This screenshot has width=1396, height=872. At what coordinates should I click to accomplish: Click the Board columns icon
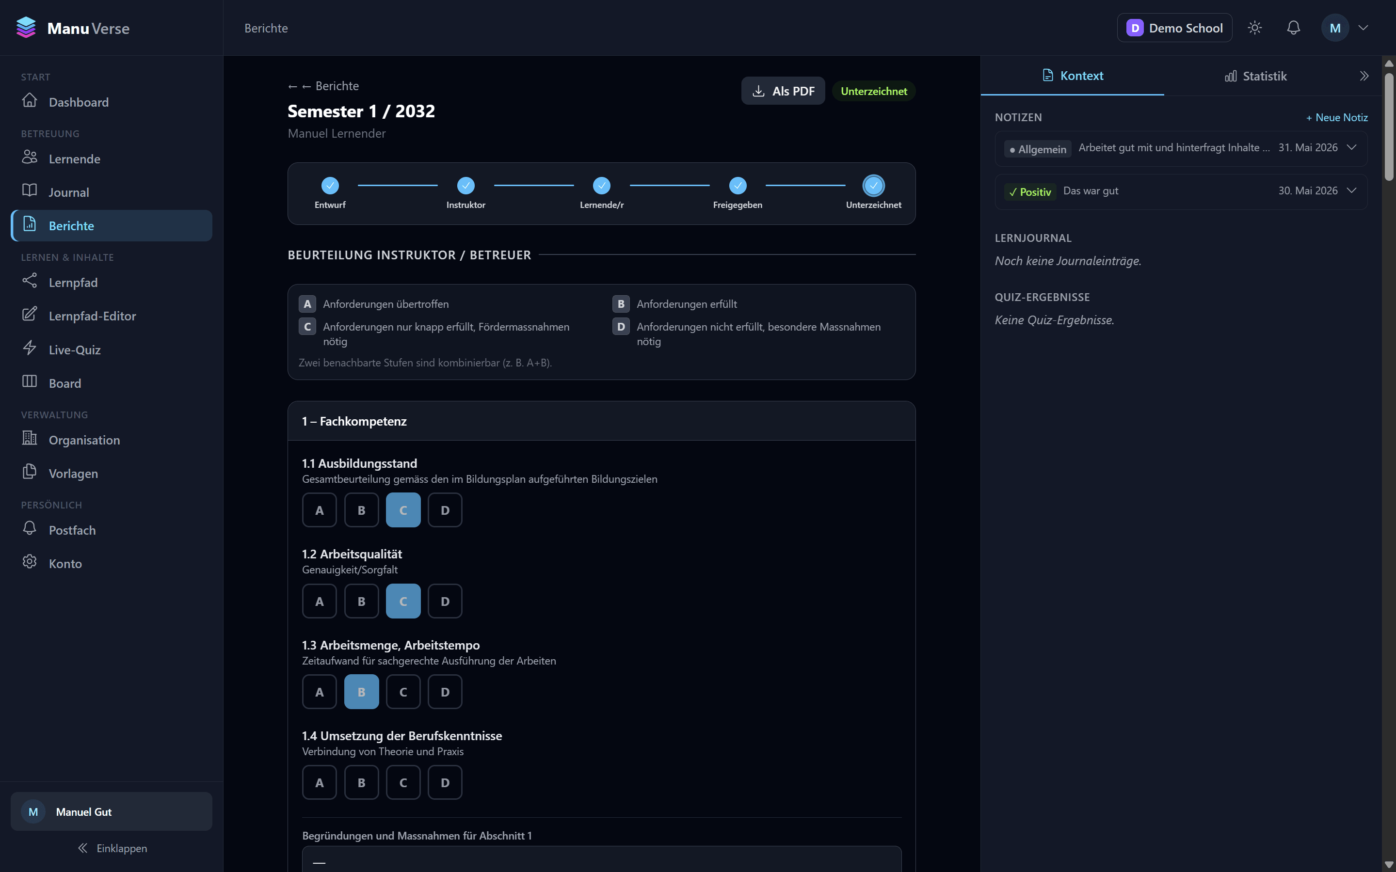[30, 382]
